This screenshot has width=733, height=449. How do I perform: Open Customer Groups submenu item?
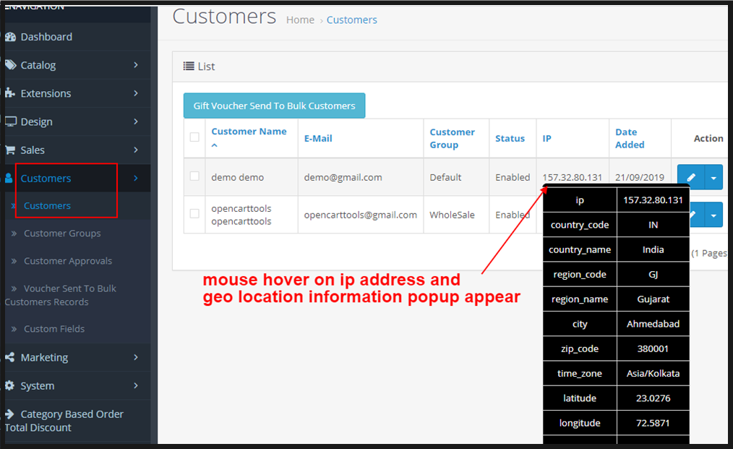(x=62, y=234)
